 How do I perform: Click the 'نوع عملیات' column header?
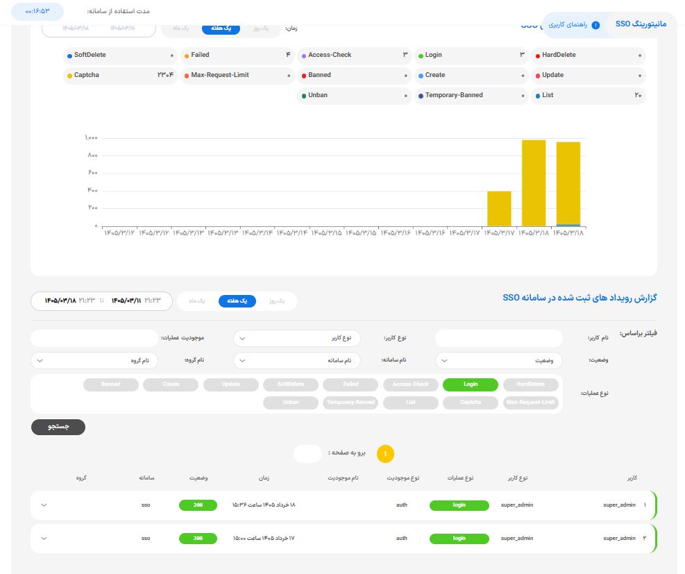coord(460,478)
